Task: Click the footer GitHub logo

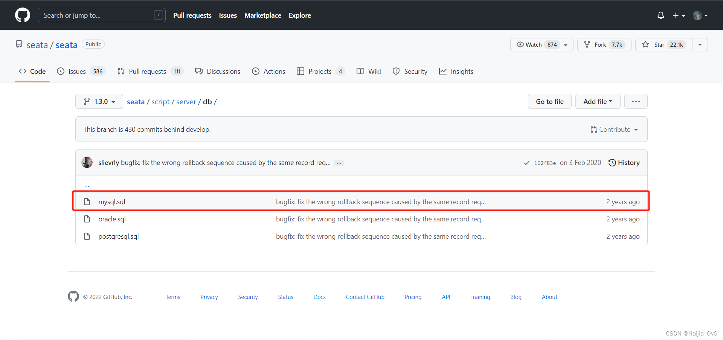Action: [x=73, y=296]
